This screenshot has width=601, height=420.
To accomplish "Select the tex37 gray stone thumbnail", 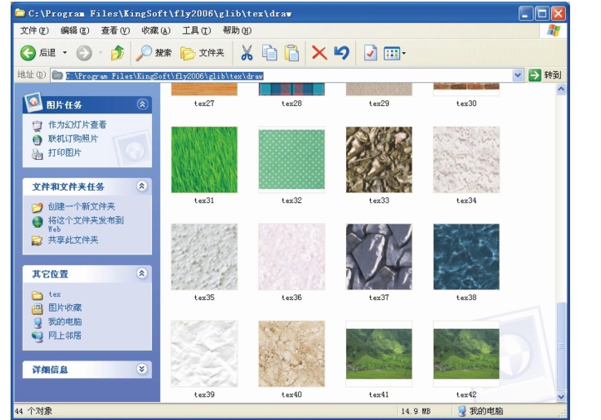I will [x=379, y=257].
